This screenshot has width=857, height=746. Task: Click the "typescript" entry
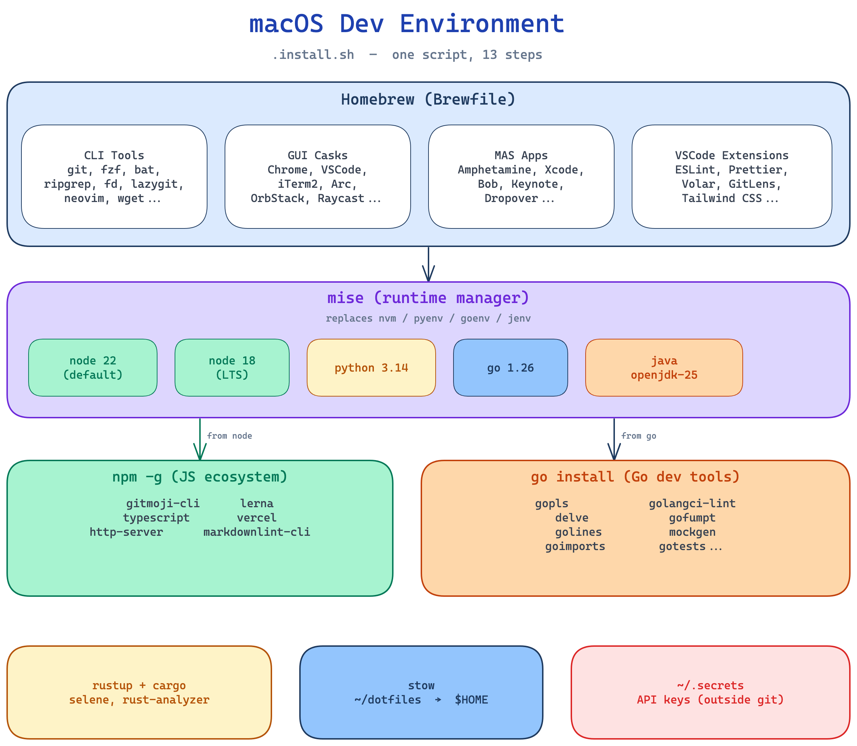[156, 518]
